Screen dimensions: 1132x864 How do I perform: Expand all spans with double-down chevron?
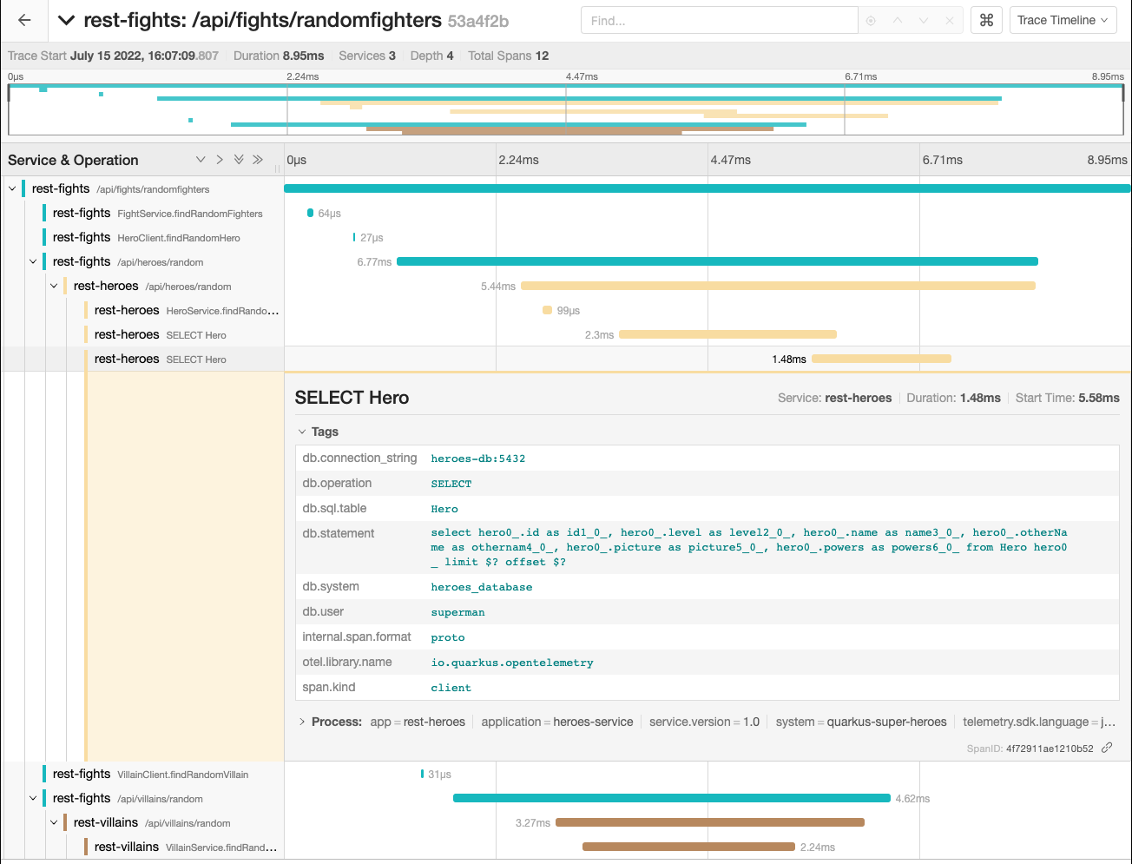(239, 160)
